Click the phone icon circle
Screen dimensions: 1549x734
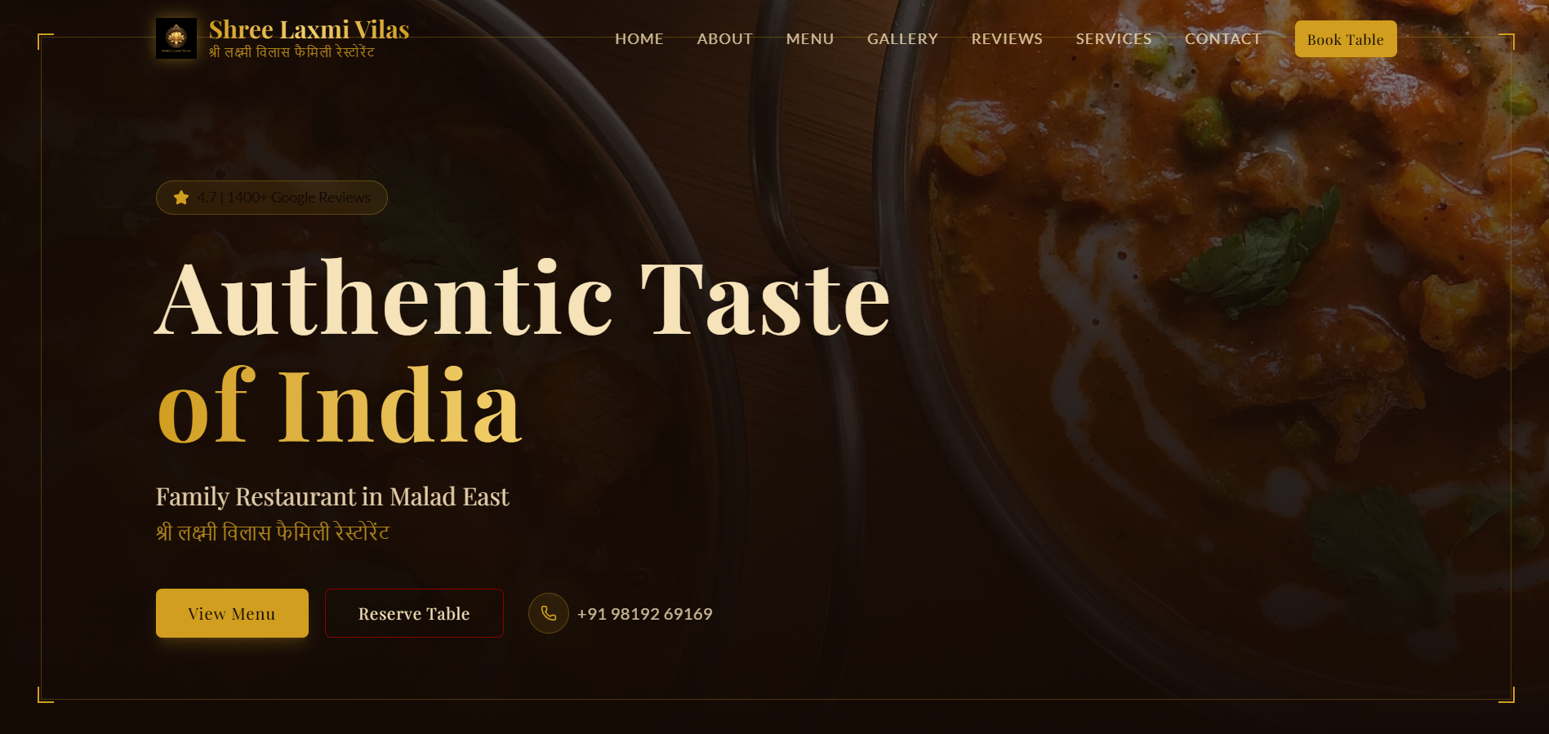coord(549,613)
